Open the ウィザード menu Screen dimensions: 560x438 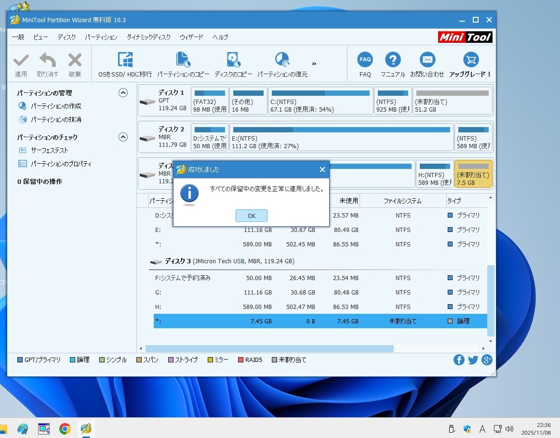point(191,37)
